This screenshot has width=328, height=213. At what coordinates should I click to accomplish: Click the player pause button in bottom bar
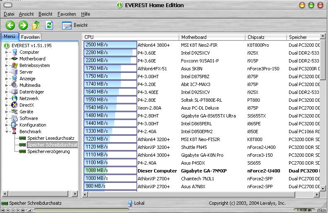coord(13,211)
